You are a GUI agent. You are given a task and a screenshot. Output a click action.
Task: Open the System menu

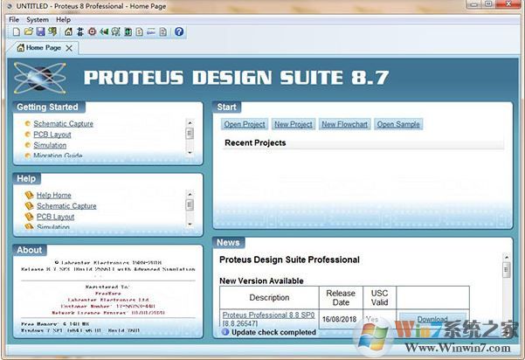[38, 18]
